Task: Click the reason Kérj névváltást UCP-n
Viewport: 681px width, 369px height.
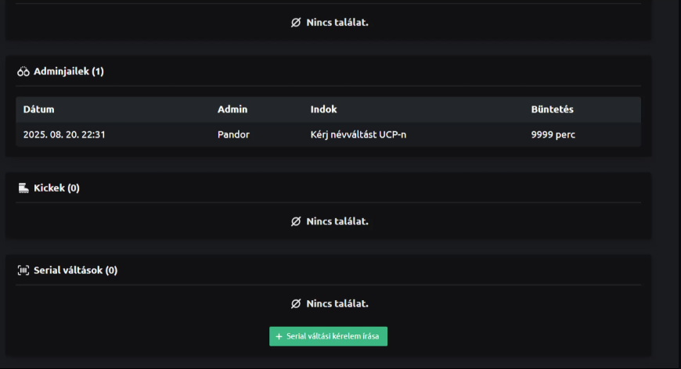Action: coord(358,134)
